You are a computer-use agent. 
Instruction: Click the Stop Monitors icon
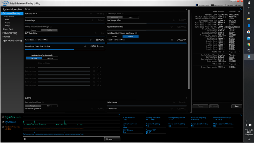(197, 5)
